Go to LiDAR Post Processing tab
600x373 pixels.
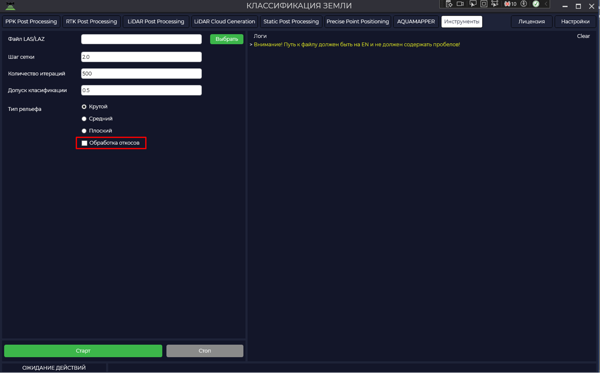156,21
